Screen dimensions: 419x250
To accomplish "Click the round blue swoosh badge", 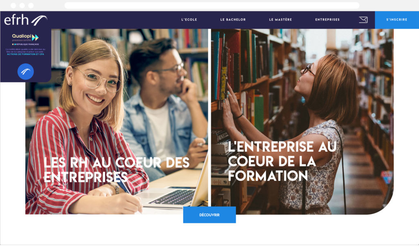I will coord(26,71).
